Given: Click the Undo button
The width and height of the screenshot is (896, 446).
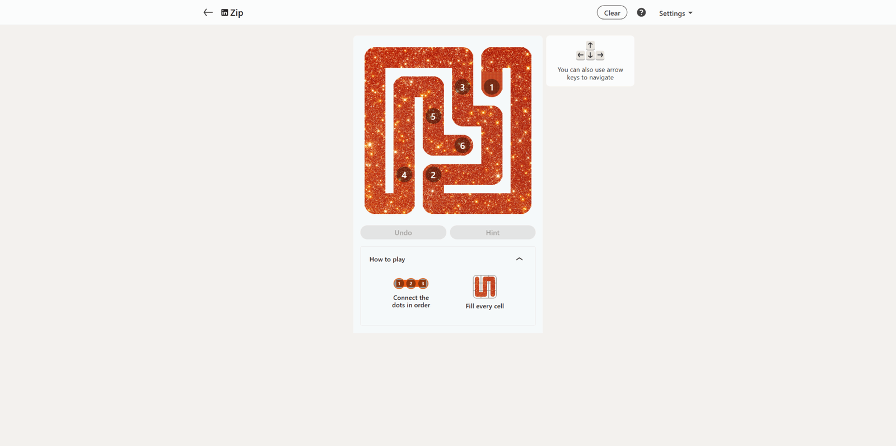Looking at the screenshot, I should [x=403, y=232].
